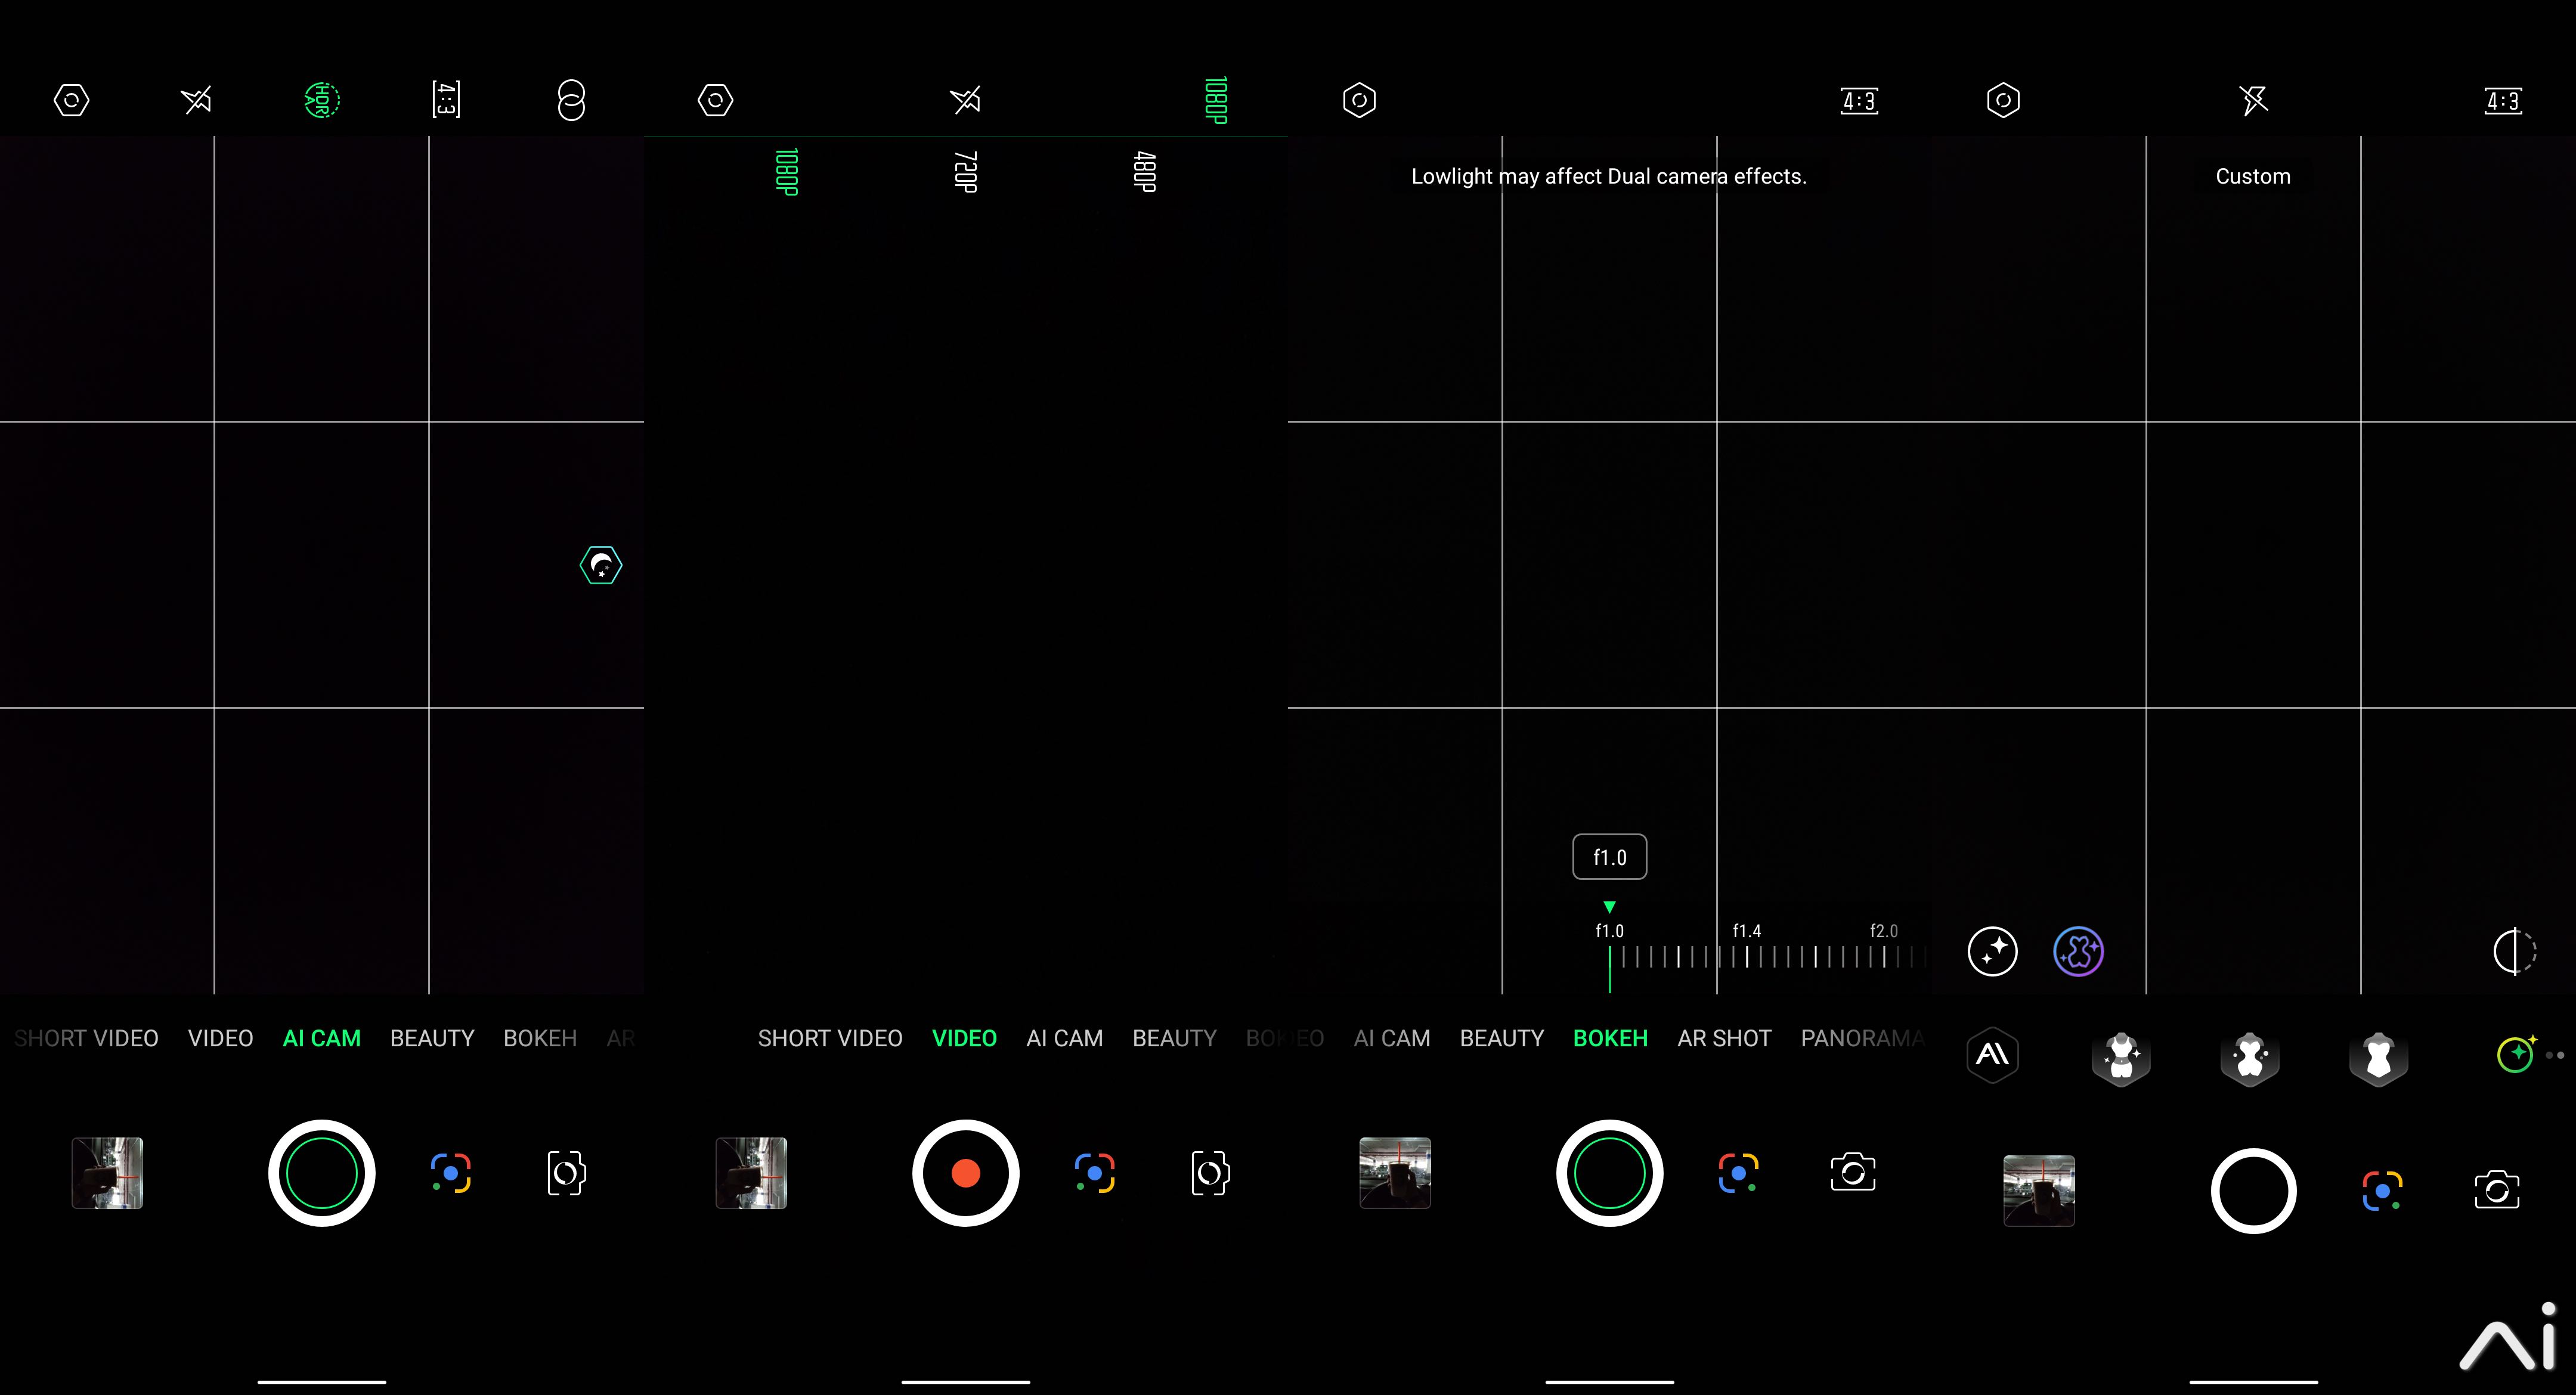The image size is (2576, 1395).
Task: Tap the shutter button on the BOKEH screen
Action: pyautogui.click(x=1610, y=1173)
